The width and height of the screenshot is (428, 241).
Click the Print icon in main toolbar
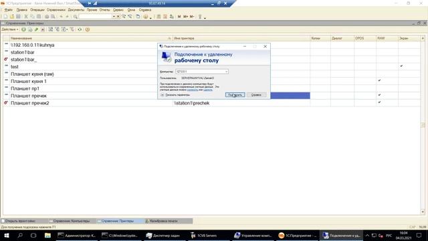(x=47, y=17)
